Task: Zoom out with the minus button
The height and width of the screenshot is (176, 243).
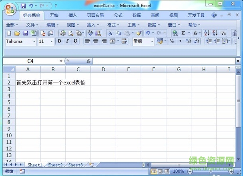Action: tap(190, 171)
